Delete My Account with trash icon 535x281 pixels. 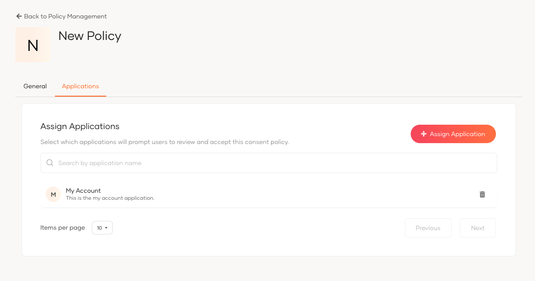482,194
